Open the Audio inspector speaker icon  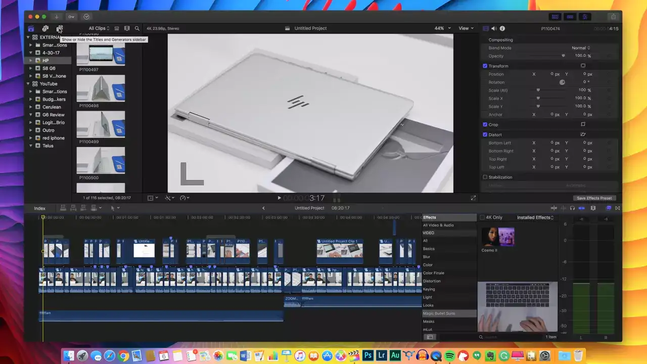point(494,28)
